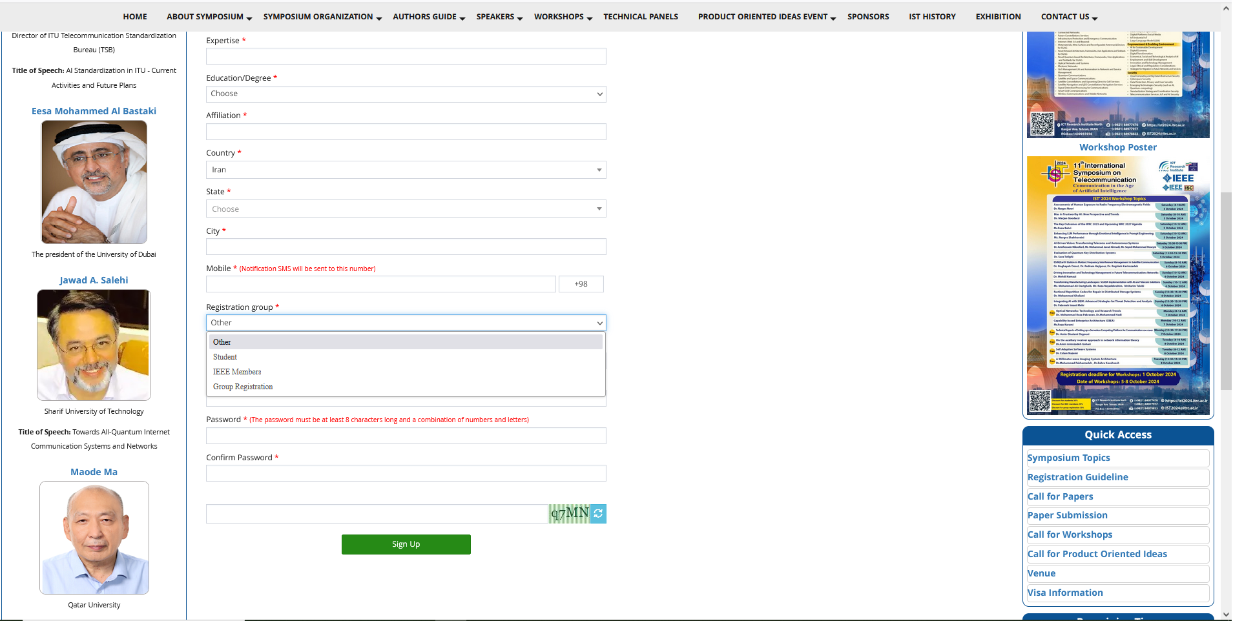Open Call for Workshops quick link
This screenshot has height=621, width=1233.
pyautogui.click(x=1070, y=534)
